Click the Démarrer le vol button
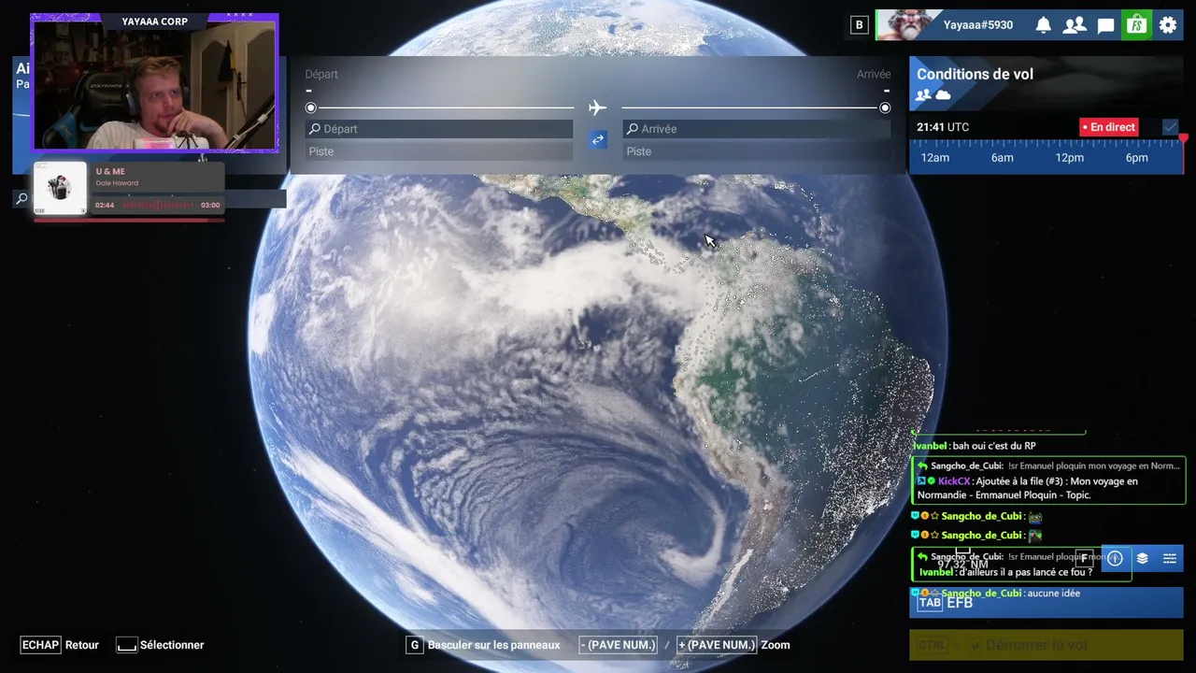The height and width of the screenshot is (673, 1196). coord(1046,645)
